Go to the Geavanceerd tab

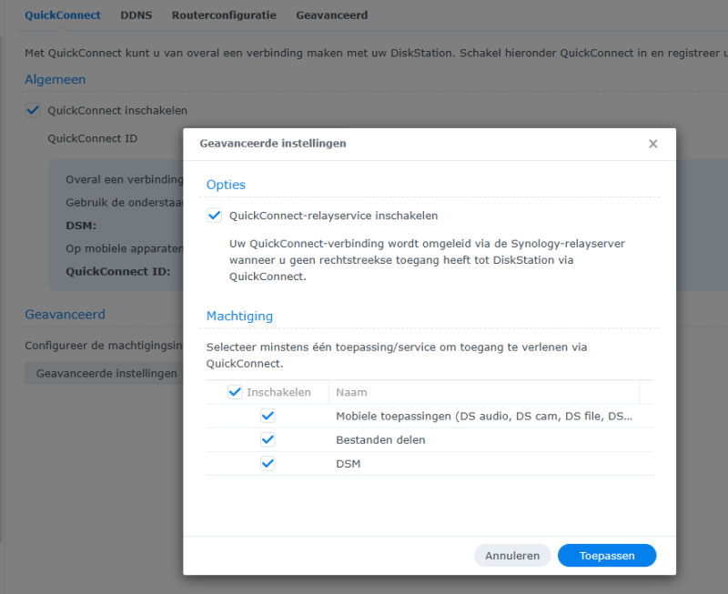tap(331, 15)
